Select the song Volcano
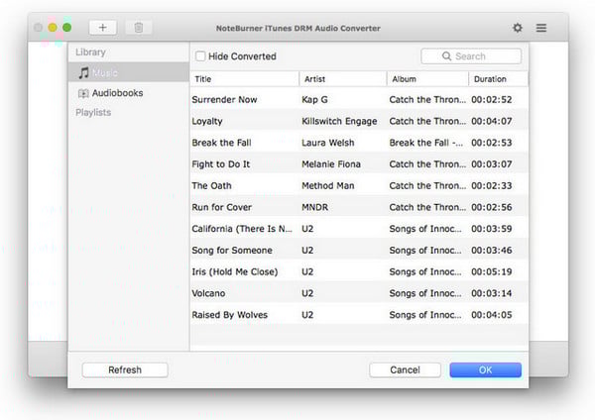595x420 pixels. (x=208, y=293)
